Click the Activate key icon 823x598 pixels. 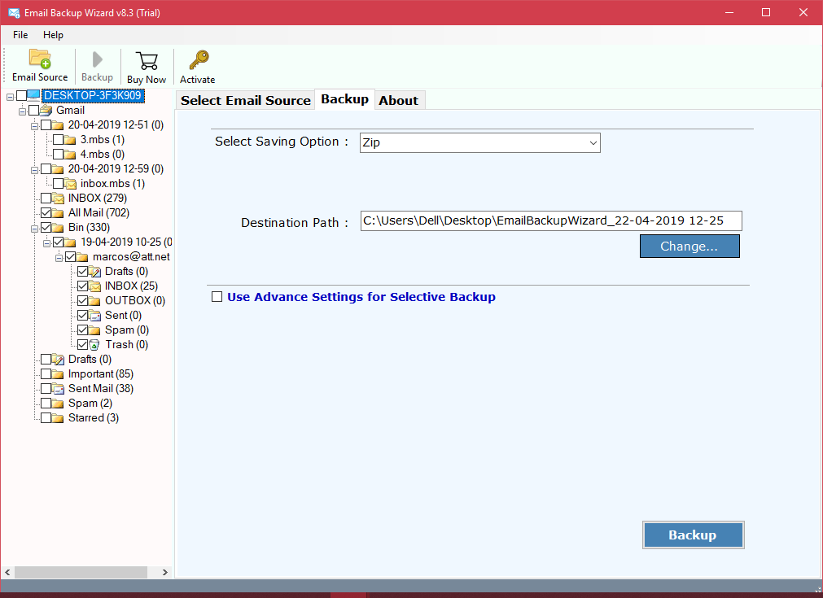[199, 60]
